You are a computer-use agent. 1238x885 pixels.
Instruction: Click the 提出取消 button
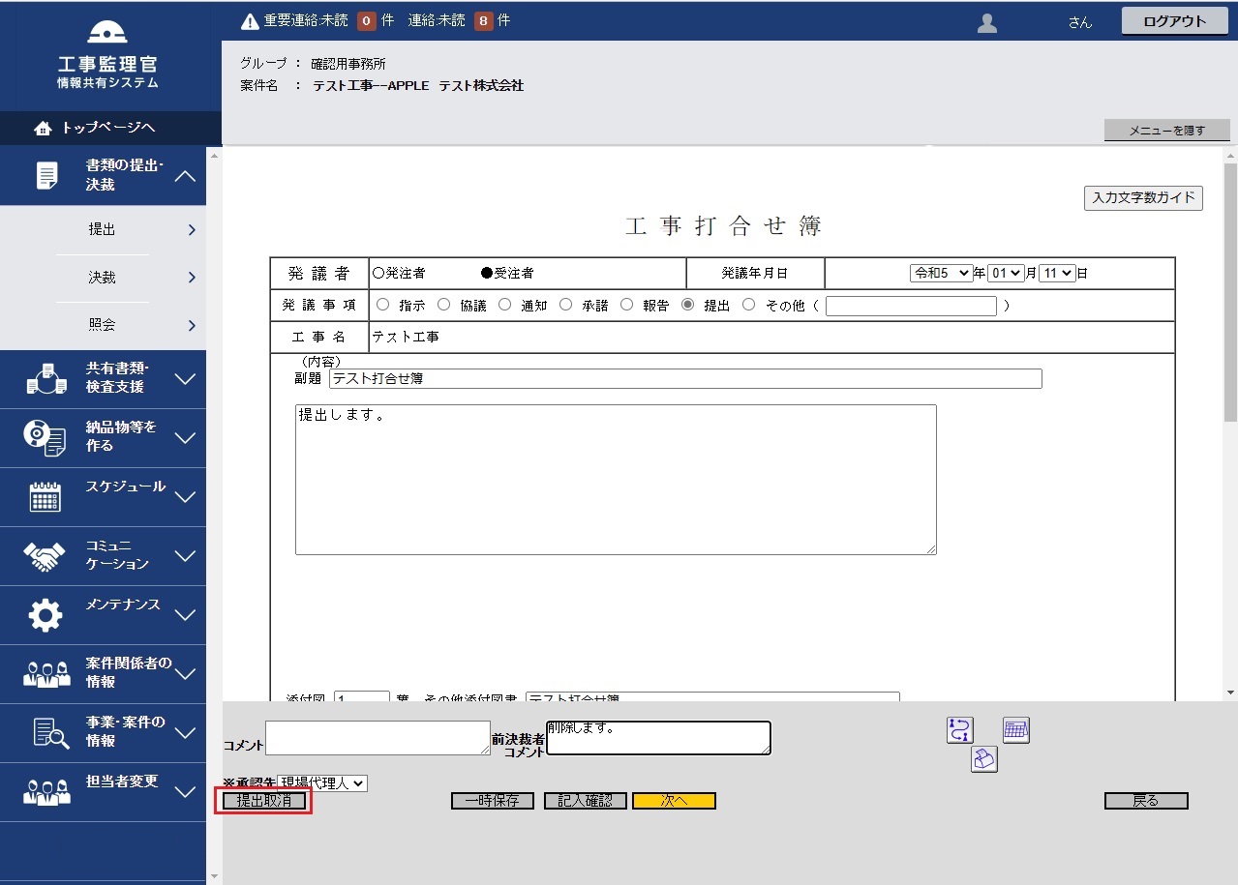coord(264,801)
